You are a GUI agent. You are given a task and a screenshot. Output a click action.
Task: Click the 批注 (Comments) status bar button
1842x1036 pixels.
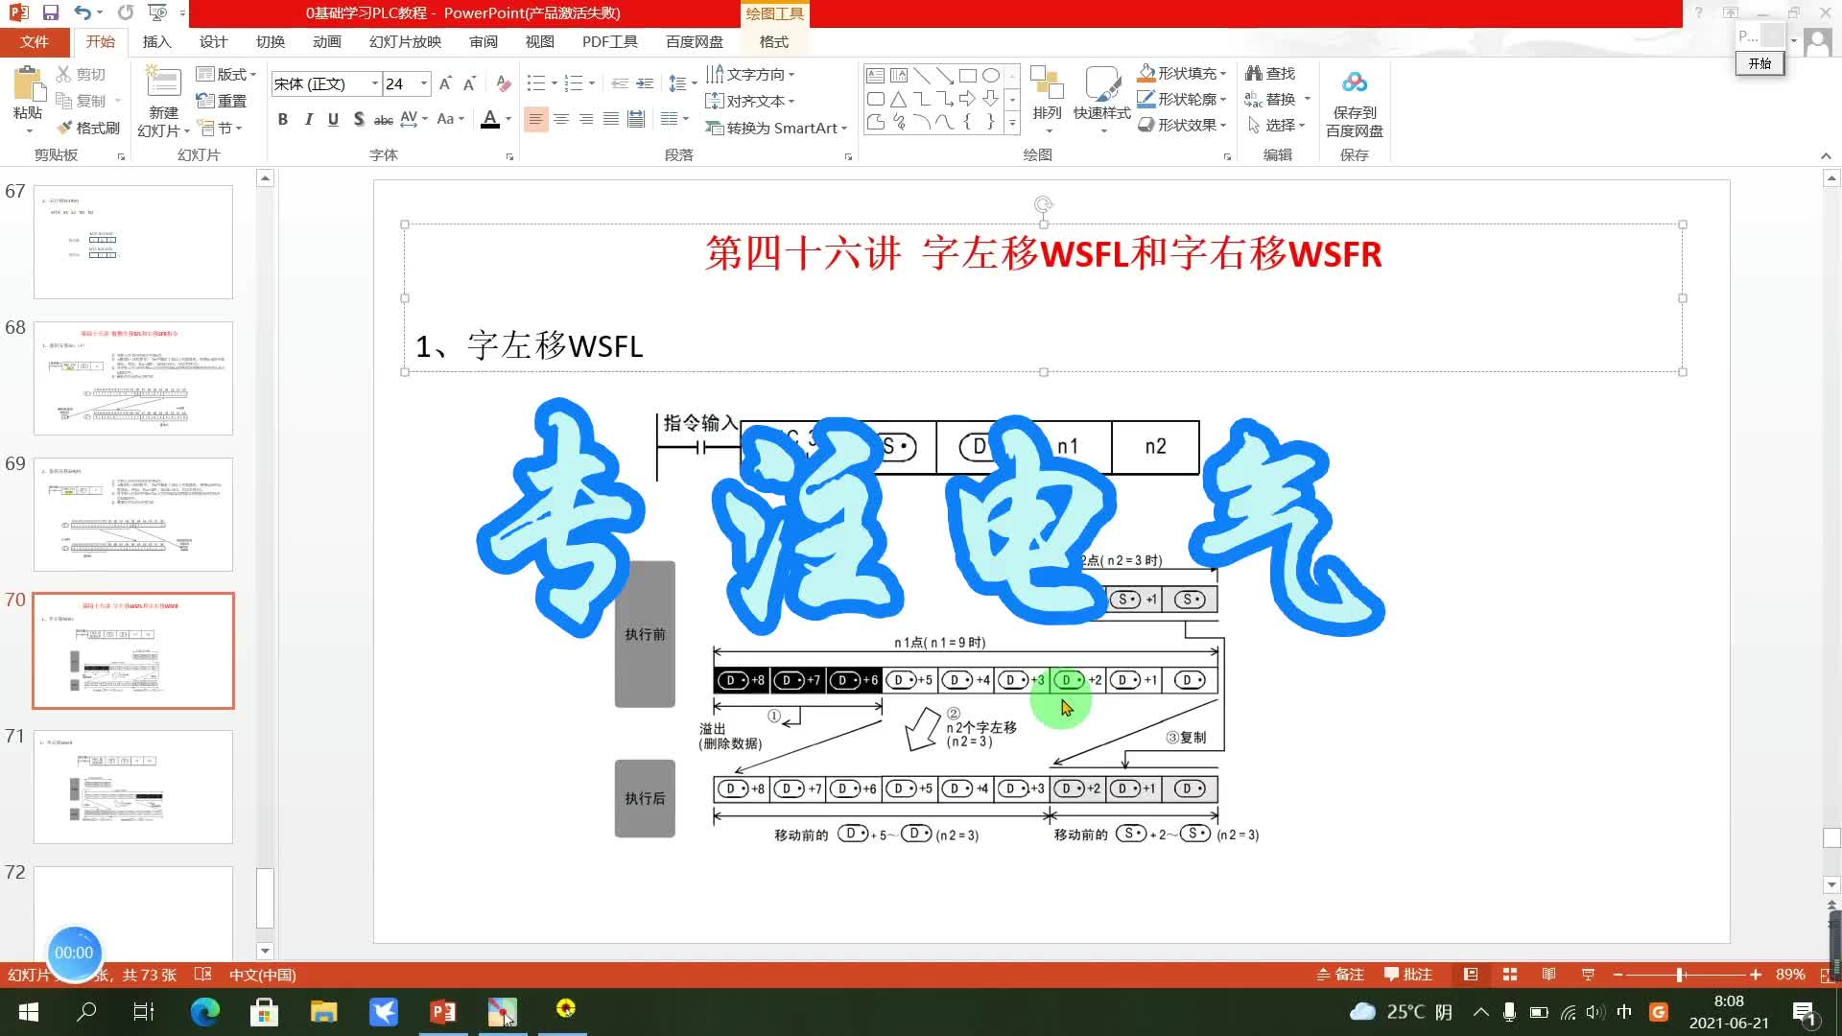(x=1408, y=975)
